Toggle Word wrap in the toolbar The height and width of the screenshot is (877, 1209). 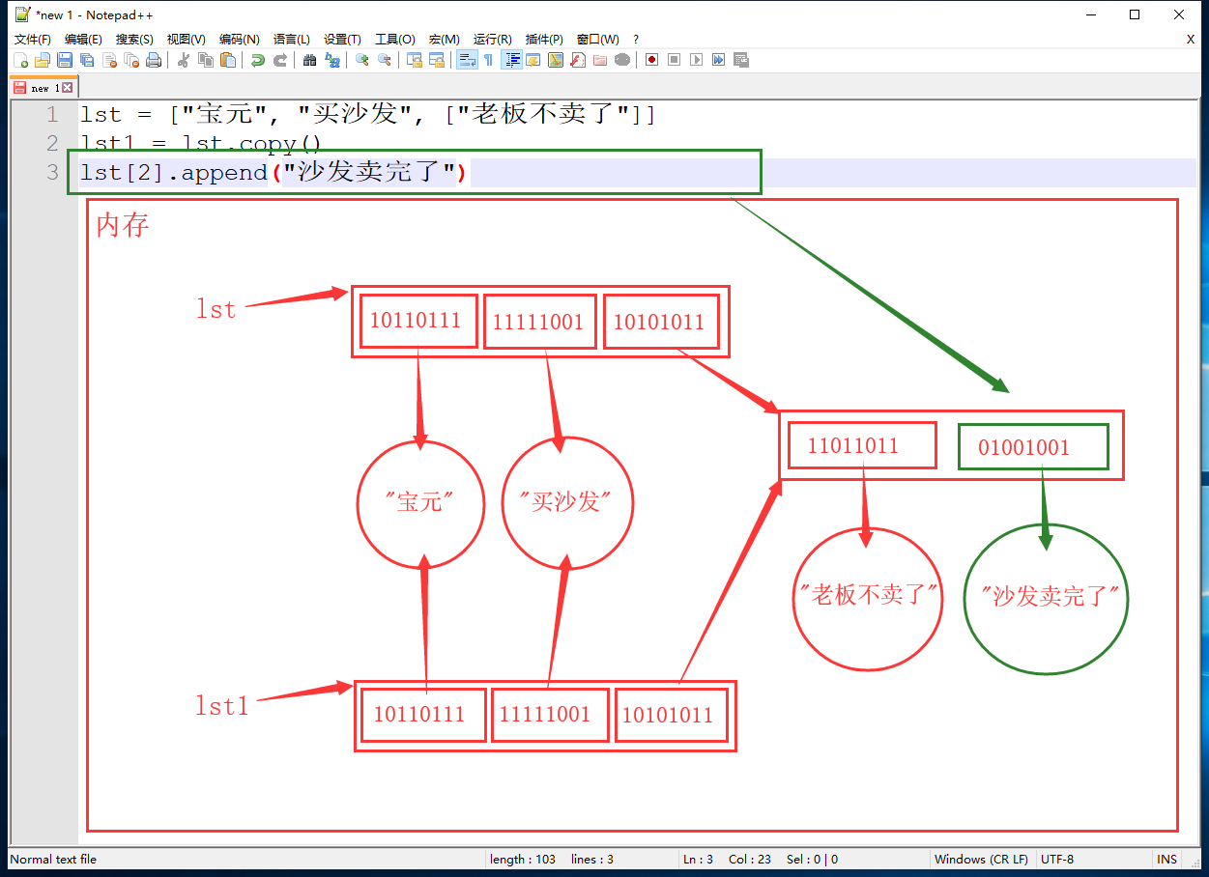pos(467,60)
